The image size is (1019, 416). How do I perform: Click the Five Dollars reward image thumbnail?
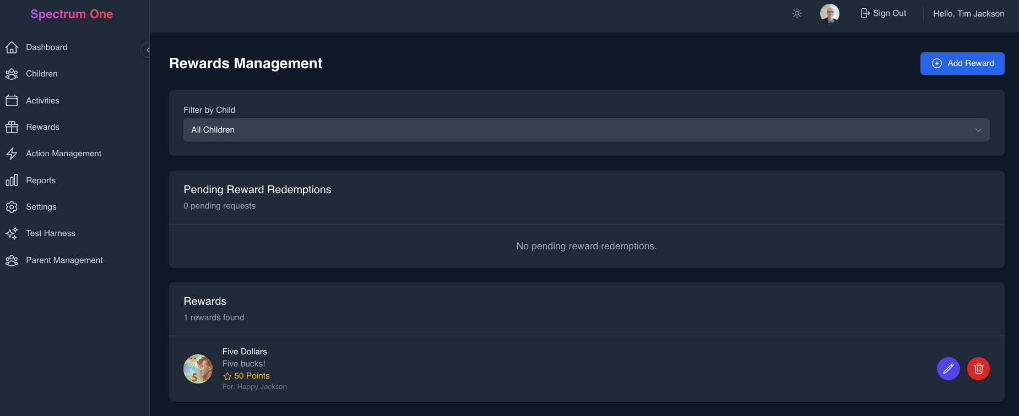pyautogui.click(x=198, y=369)
